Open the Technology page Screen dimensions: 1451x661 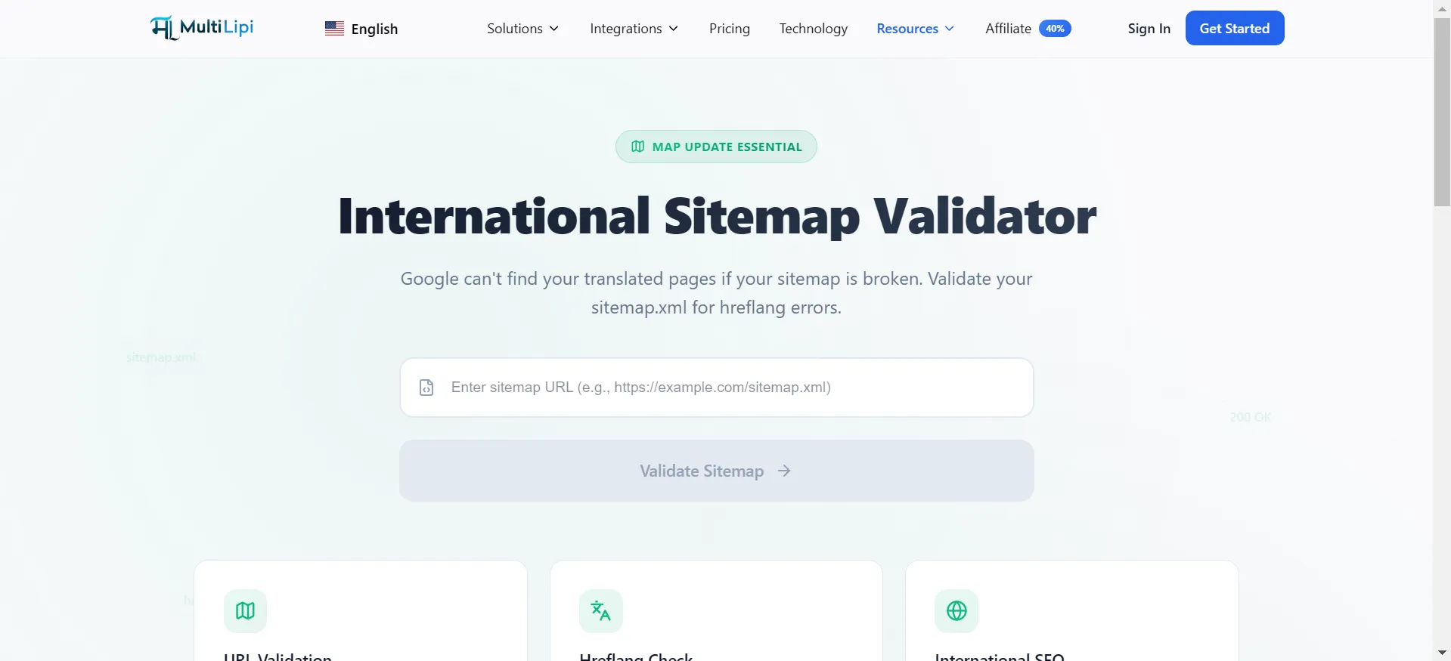pos(814,29)
